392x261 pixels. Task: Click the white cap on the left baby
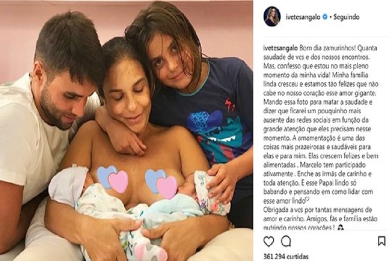click(x=66, y=184)
